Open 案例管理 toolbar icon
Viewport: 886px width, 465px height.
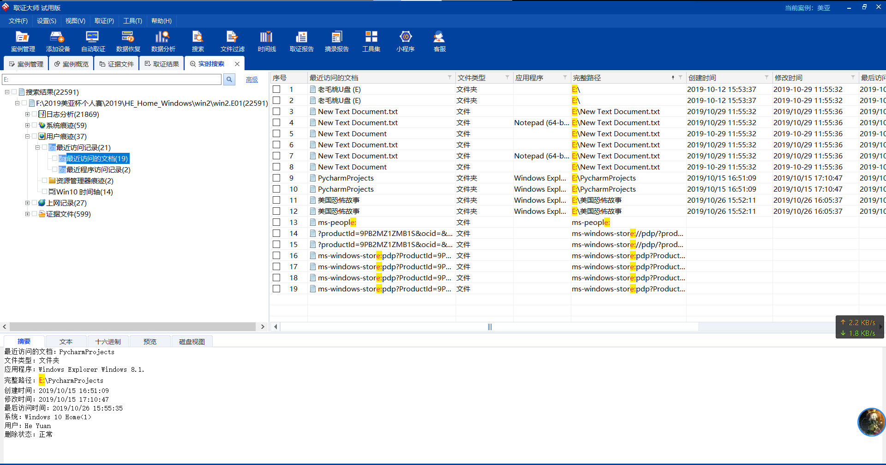click(23, 42)
